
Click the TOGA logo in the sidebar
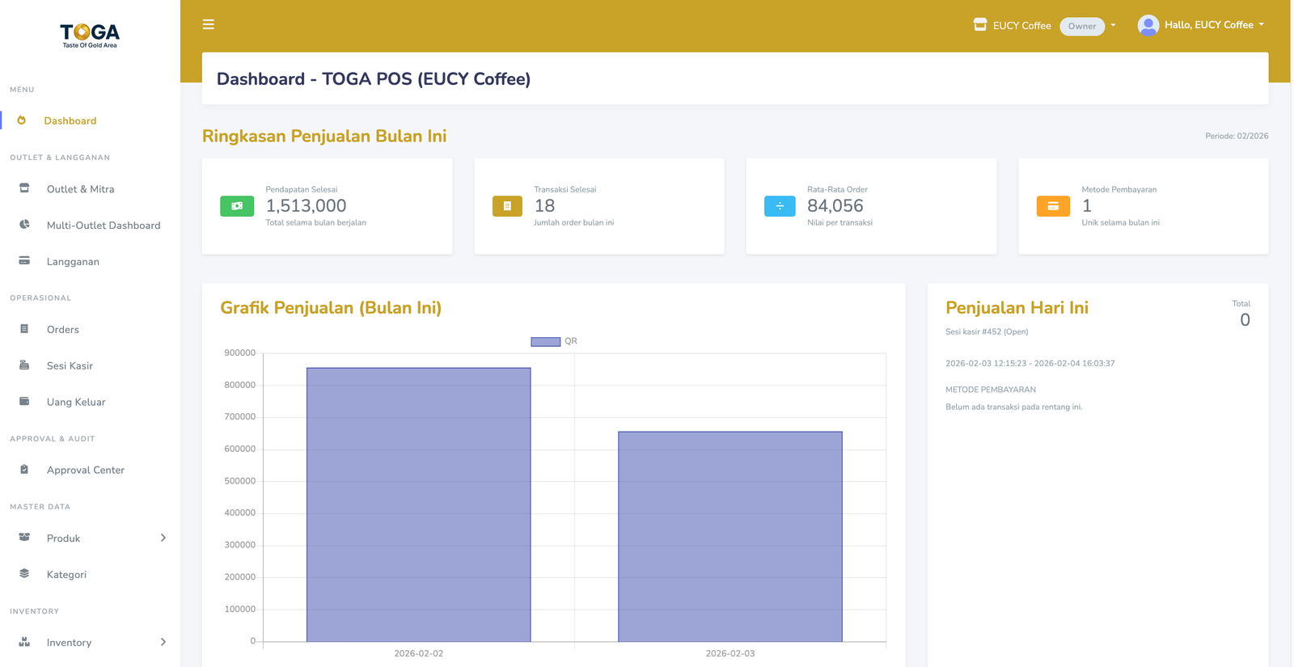coord(90,35)
